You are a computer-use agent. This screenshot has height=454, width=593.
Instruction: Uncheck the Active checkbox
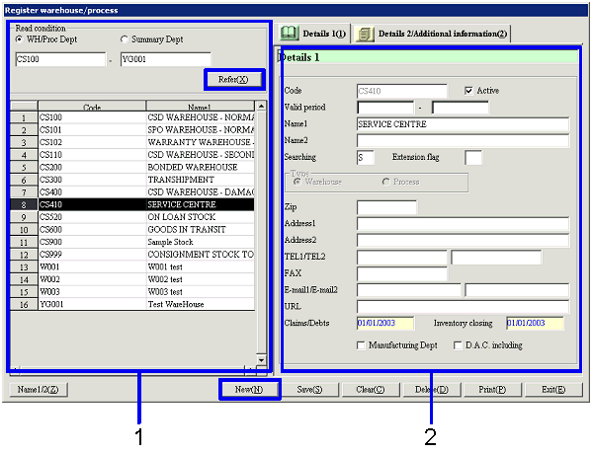point(469,90)
